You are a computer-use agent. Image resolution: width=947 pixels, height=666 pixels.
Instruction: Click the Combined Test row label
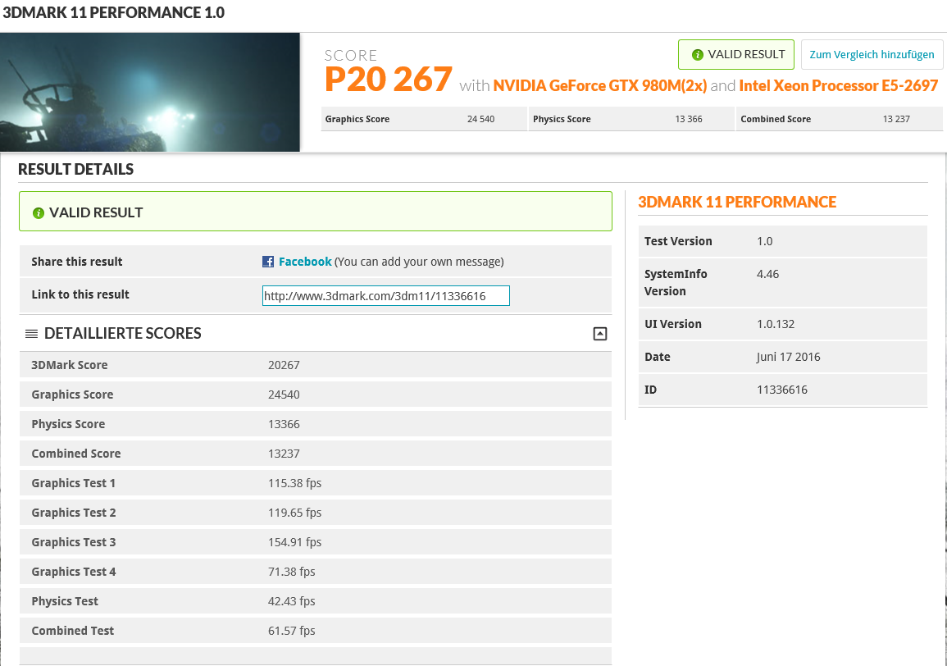click(x=72, y=631)
